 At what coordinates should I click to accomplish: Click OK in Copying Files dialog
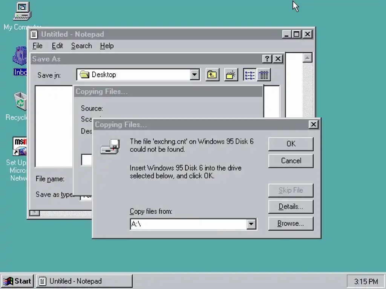[291, 144]
